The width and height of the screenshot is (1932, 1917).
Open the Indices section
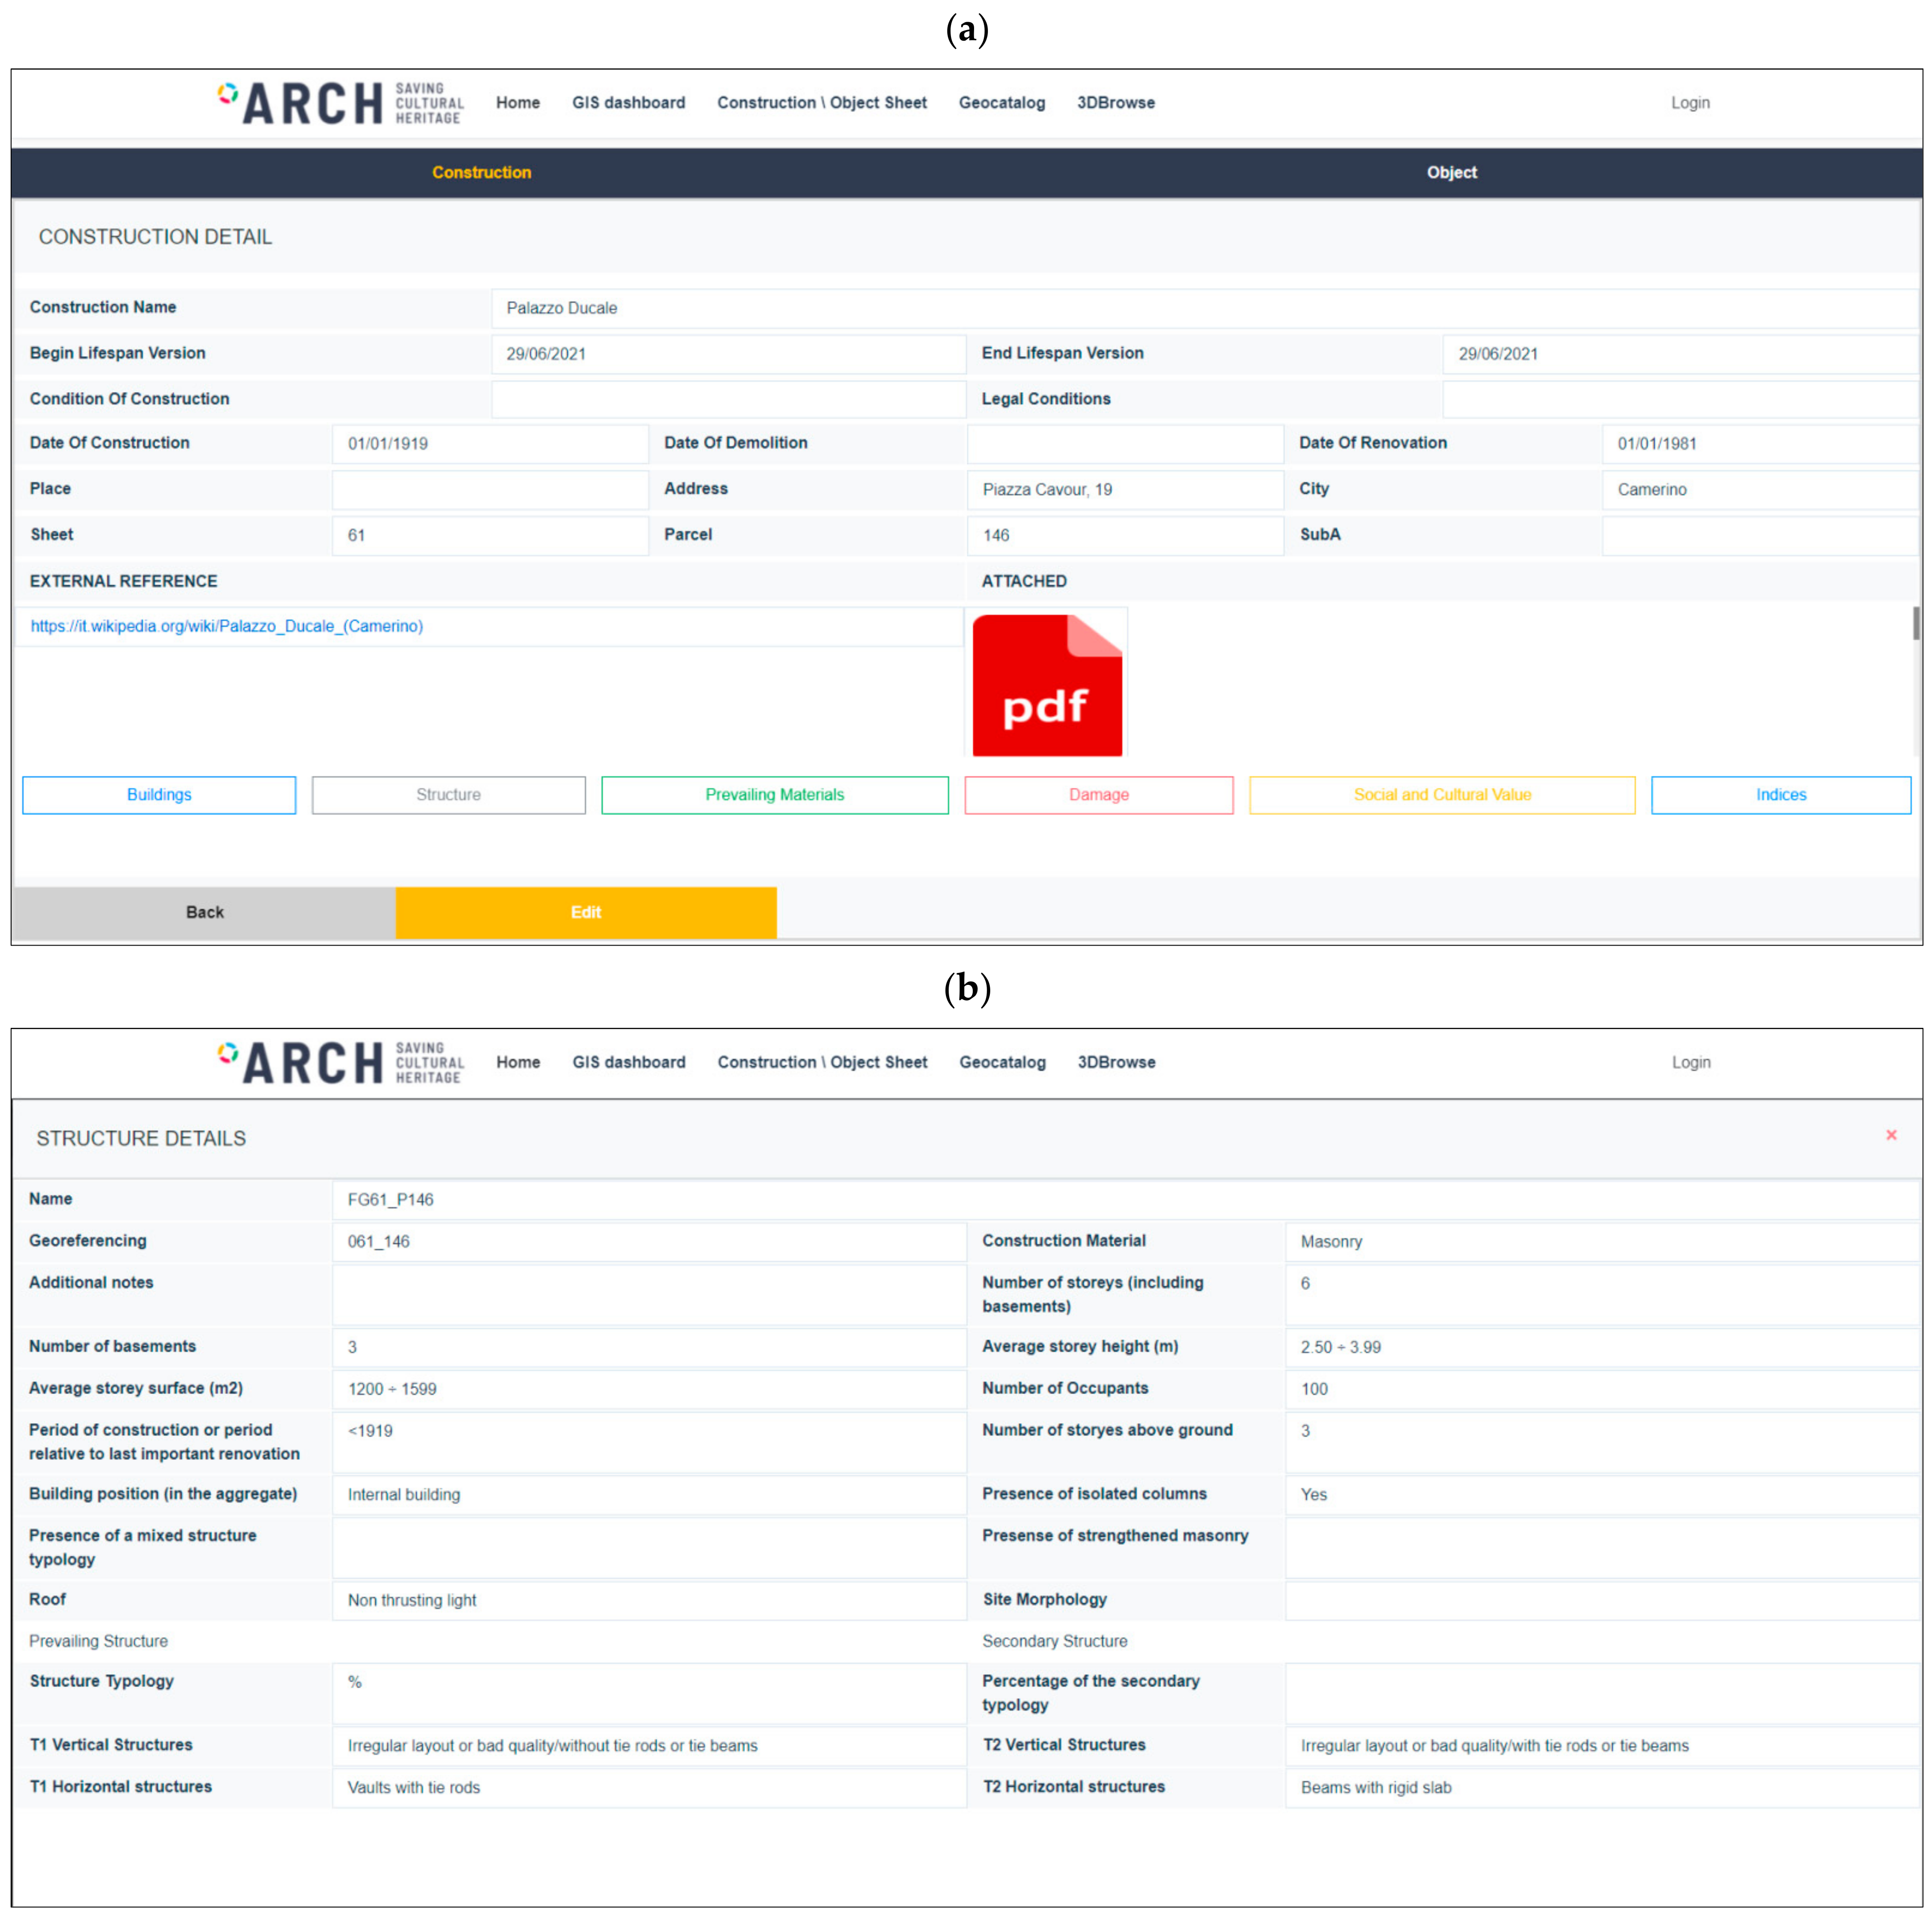[1780, 795]
